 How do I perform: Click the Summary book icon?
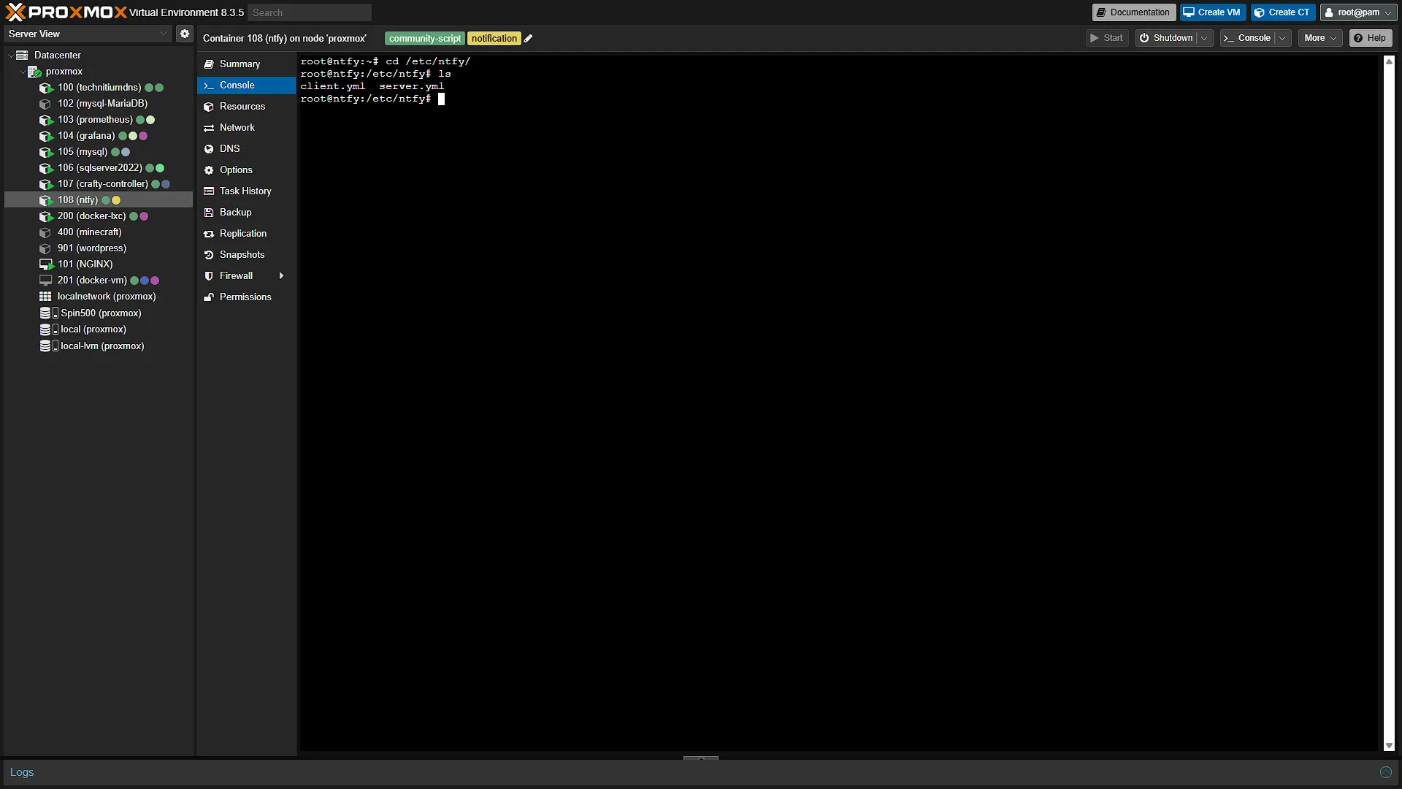point(209,64)
